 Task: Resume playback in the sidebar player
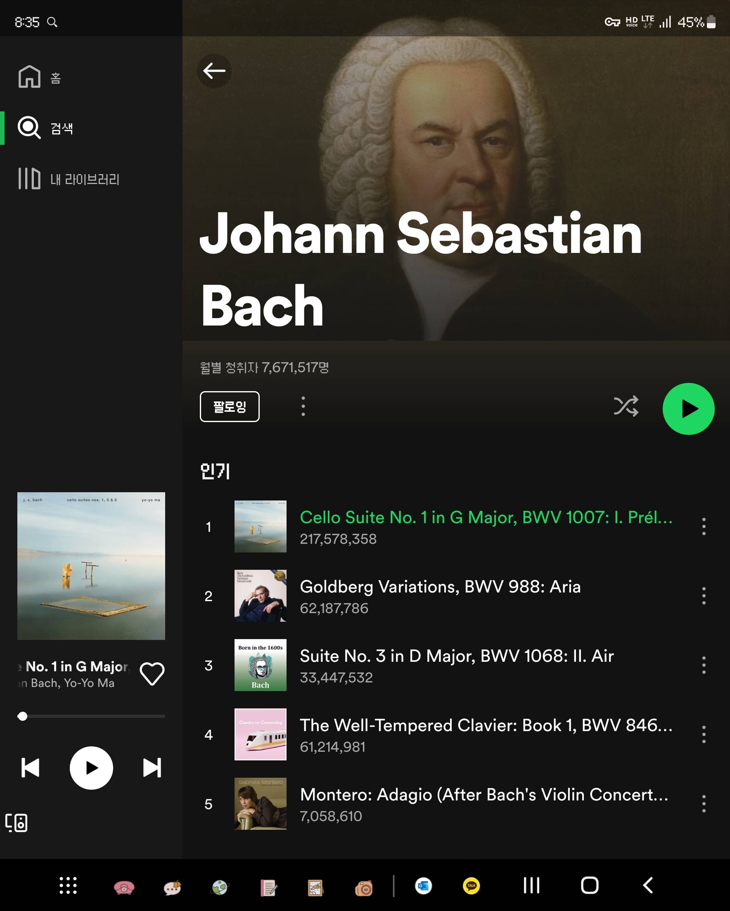91,768
